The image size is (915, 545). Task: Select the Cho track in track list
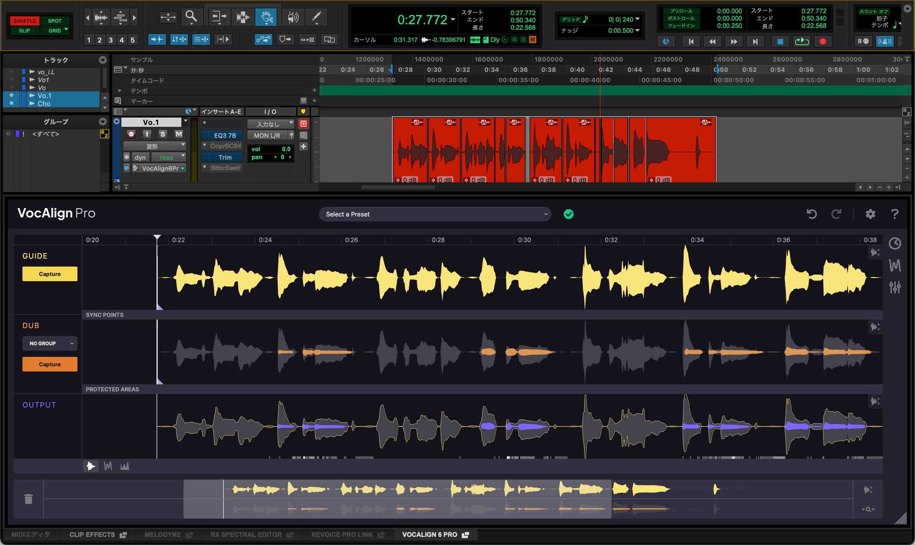(x=44, y=104)
